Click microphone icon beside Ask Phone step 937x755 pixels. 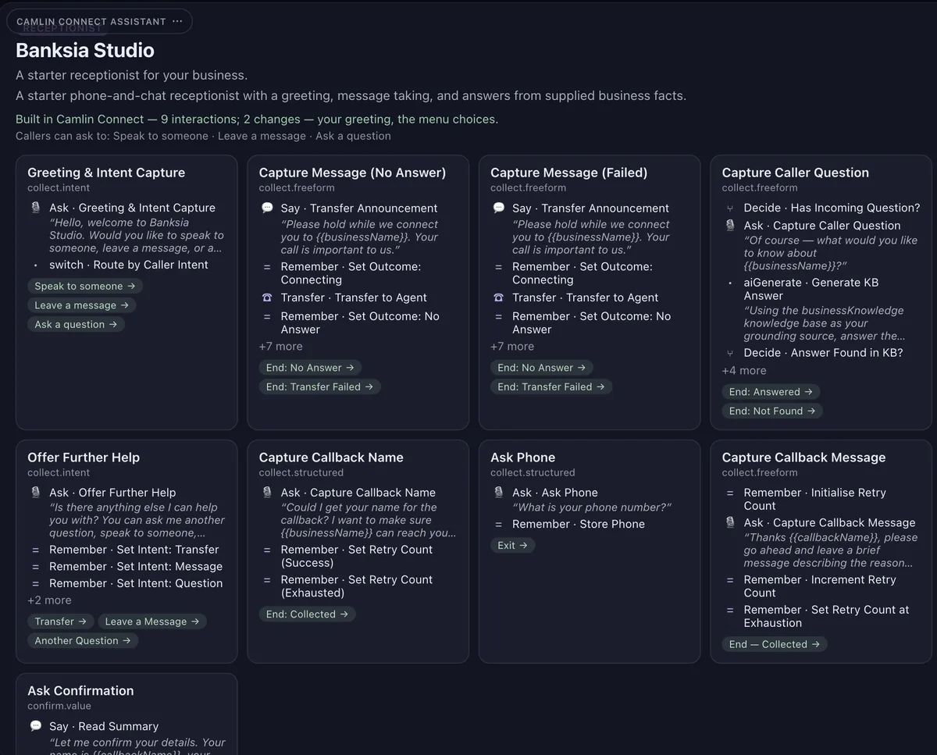tap(498, 493)
